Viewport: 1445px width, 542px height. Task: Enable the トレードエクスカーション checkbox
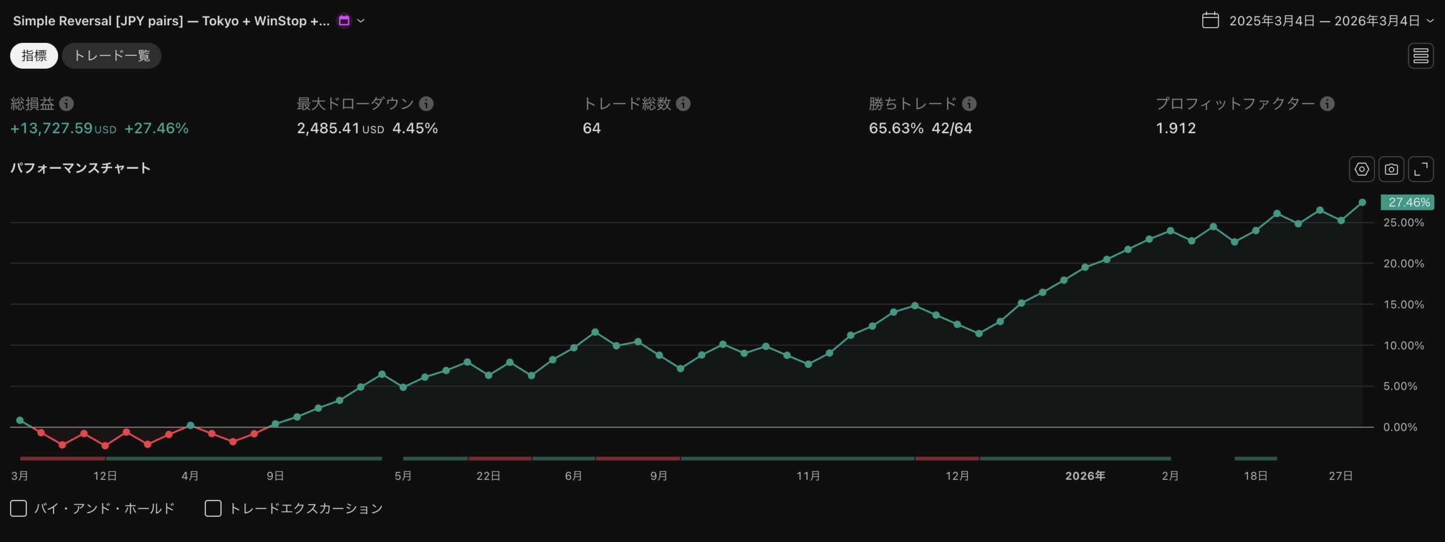213,508
